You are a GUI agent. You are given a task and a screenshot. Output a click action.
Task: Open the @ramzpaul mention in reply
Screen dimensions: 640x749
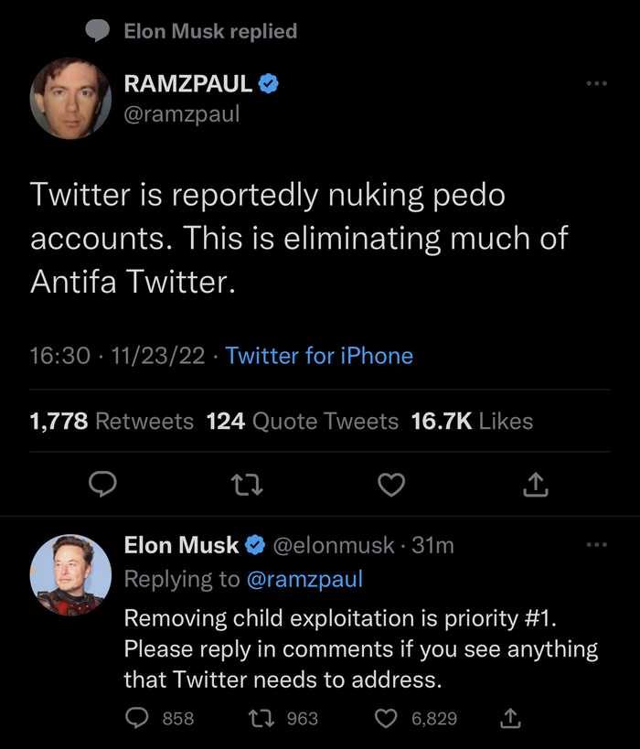point(304,579)
